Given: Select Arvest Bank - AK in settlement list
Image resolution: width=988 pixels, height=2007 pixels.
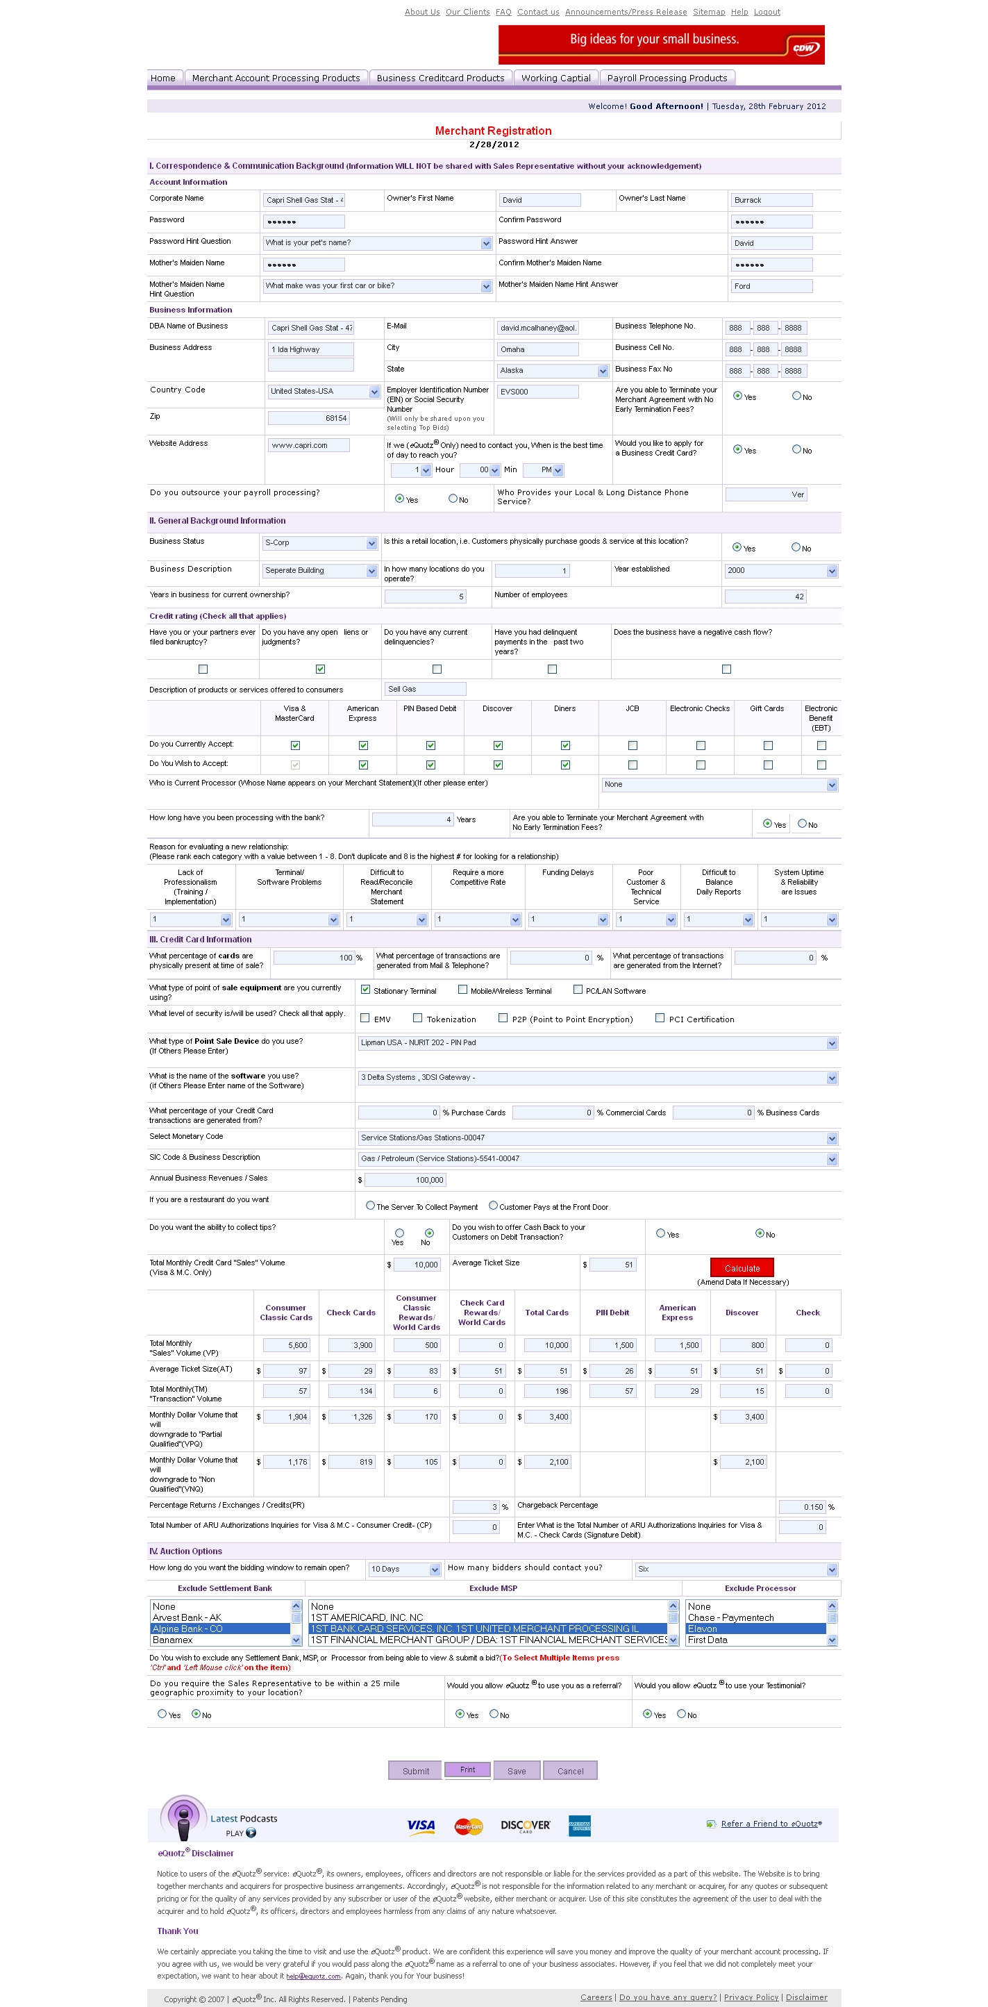Looking at the screenshot, I should (219, 1617).
